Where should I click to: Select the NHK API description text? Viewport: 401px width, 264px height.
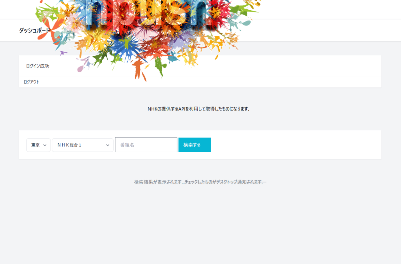tap(199, 109)
